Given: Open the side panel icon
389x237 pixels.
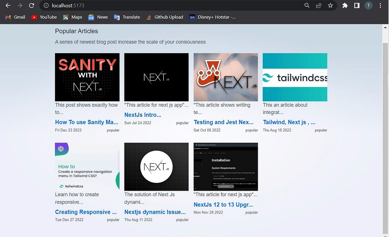Looking at the screenshot, I should pos(357,5).
